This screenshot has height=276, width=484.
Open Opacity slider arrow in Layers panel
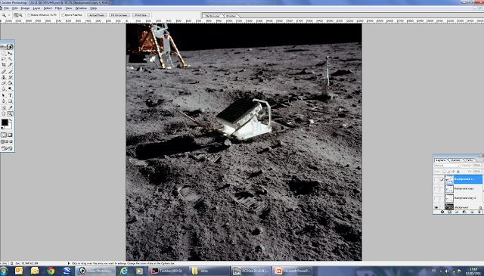(x=482, y=166)
